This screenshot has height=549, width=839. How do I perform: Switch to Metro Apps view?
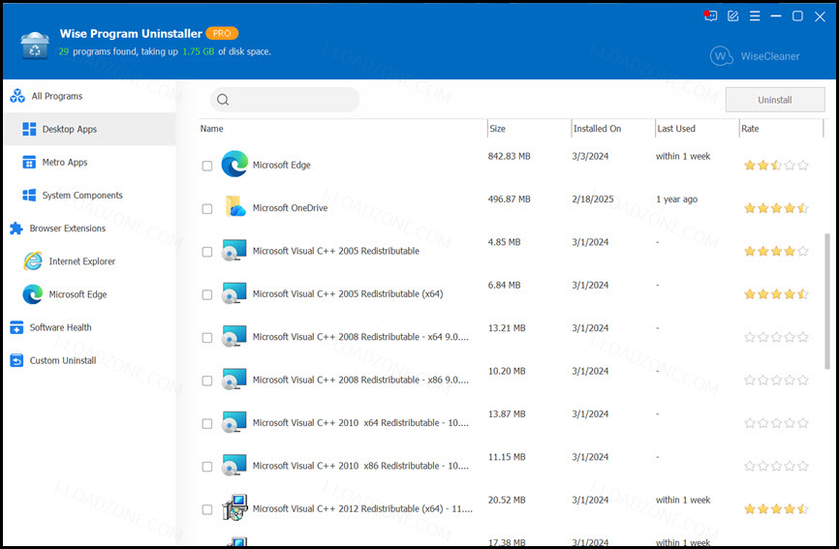[x=90, y=162]
